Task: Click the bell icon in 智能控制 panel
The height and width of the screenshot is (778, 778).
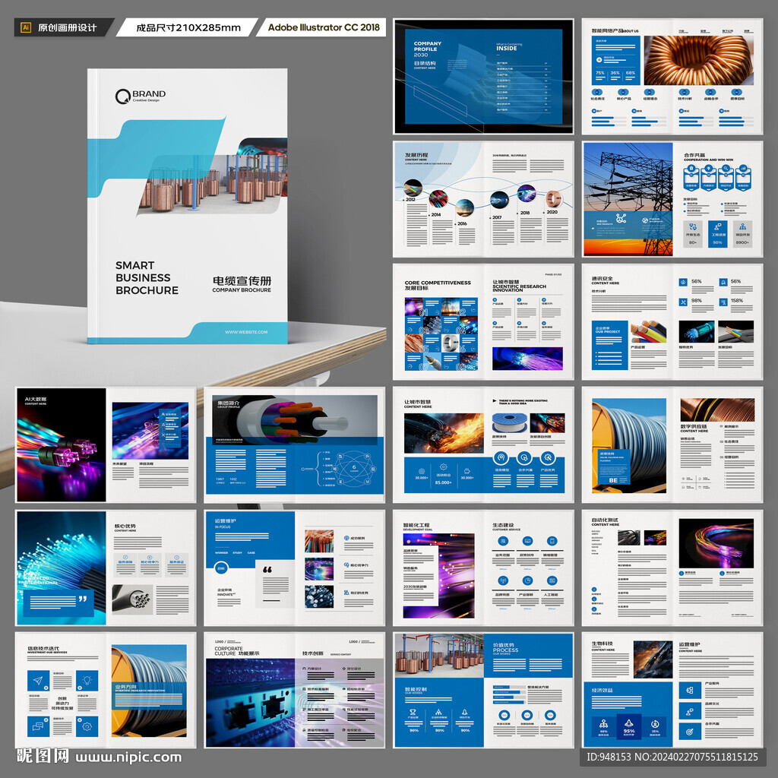Action: coord(464,712)
